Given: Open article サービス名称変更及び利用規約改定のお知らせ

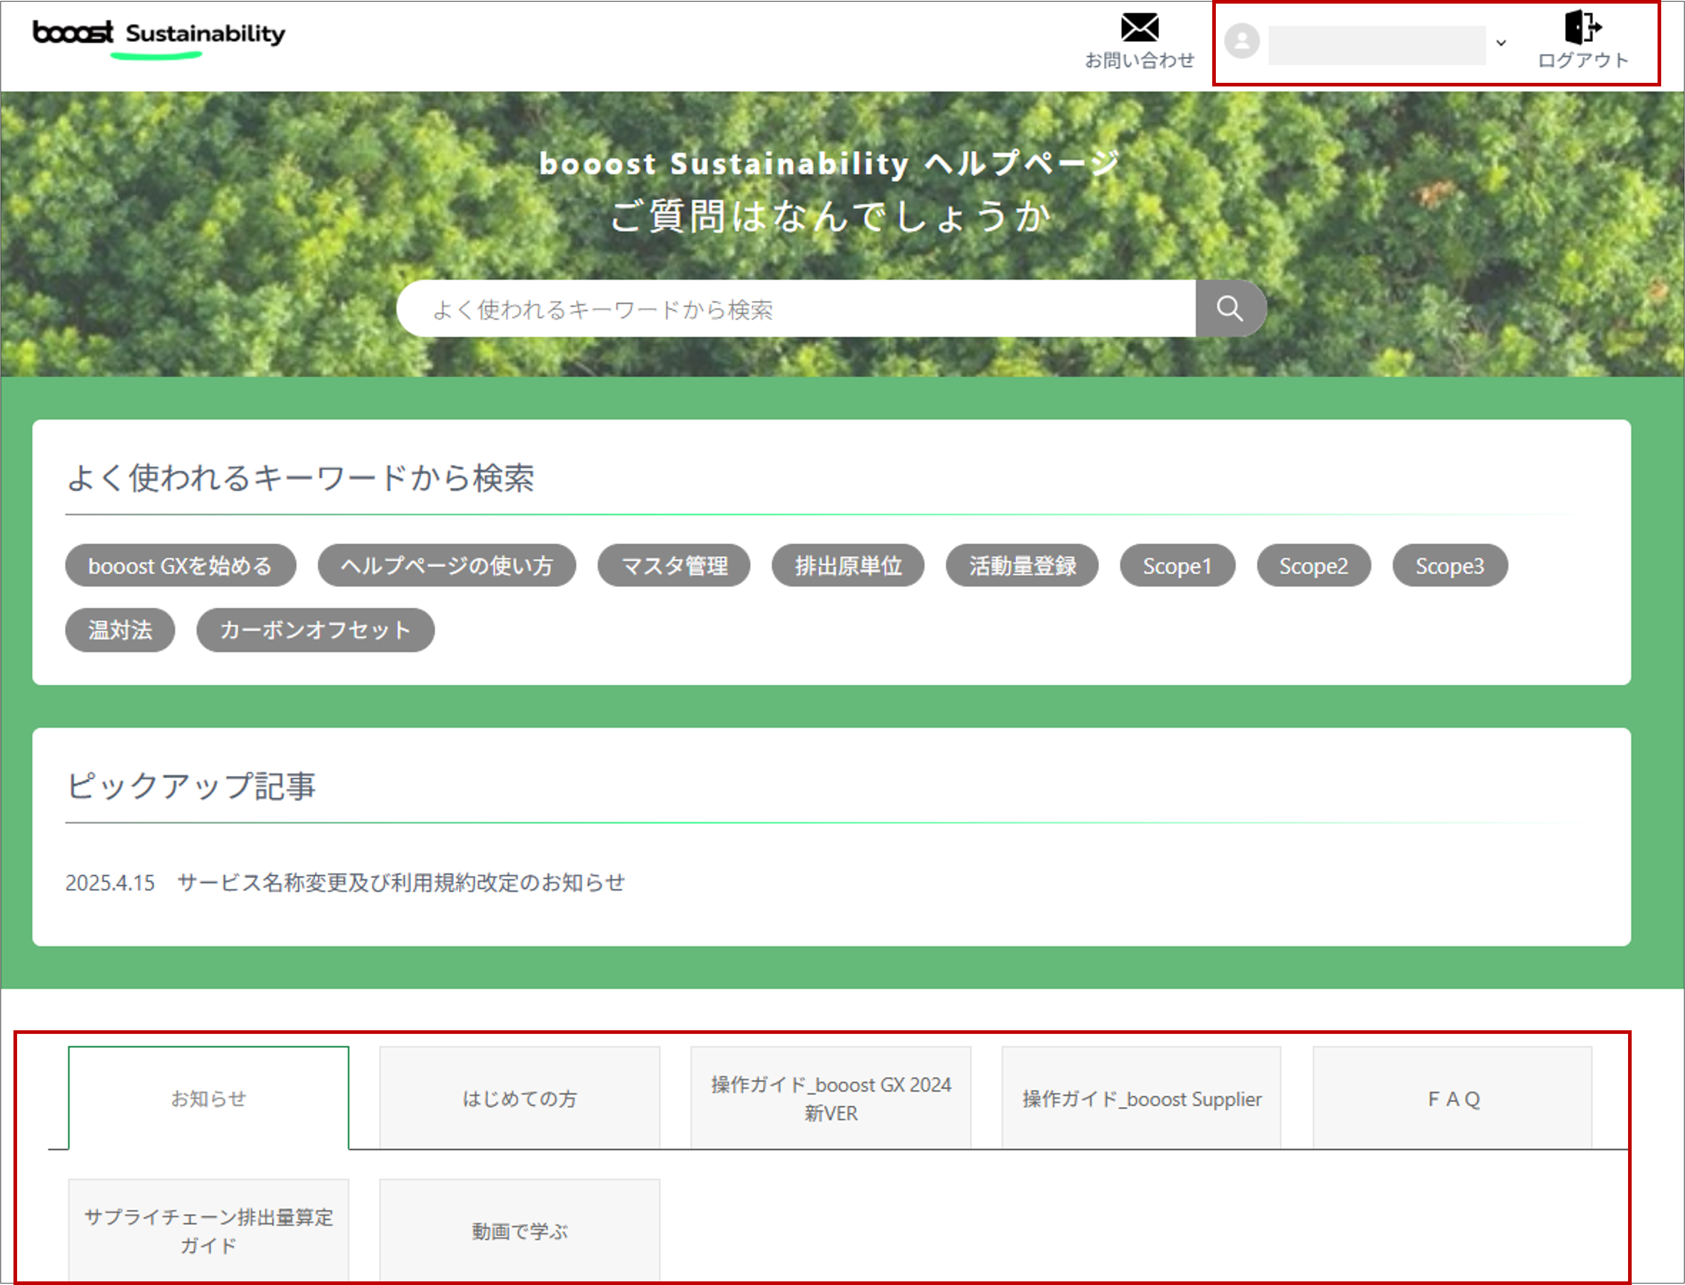Looking at the screenshot, I should (401, 883).
